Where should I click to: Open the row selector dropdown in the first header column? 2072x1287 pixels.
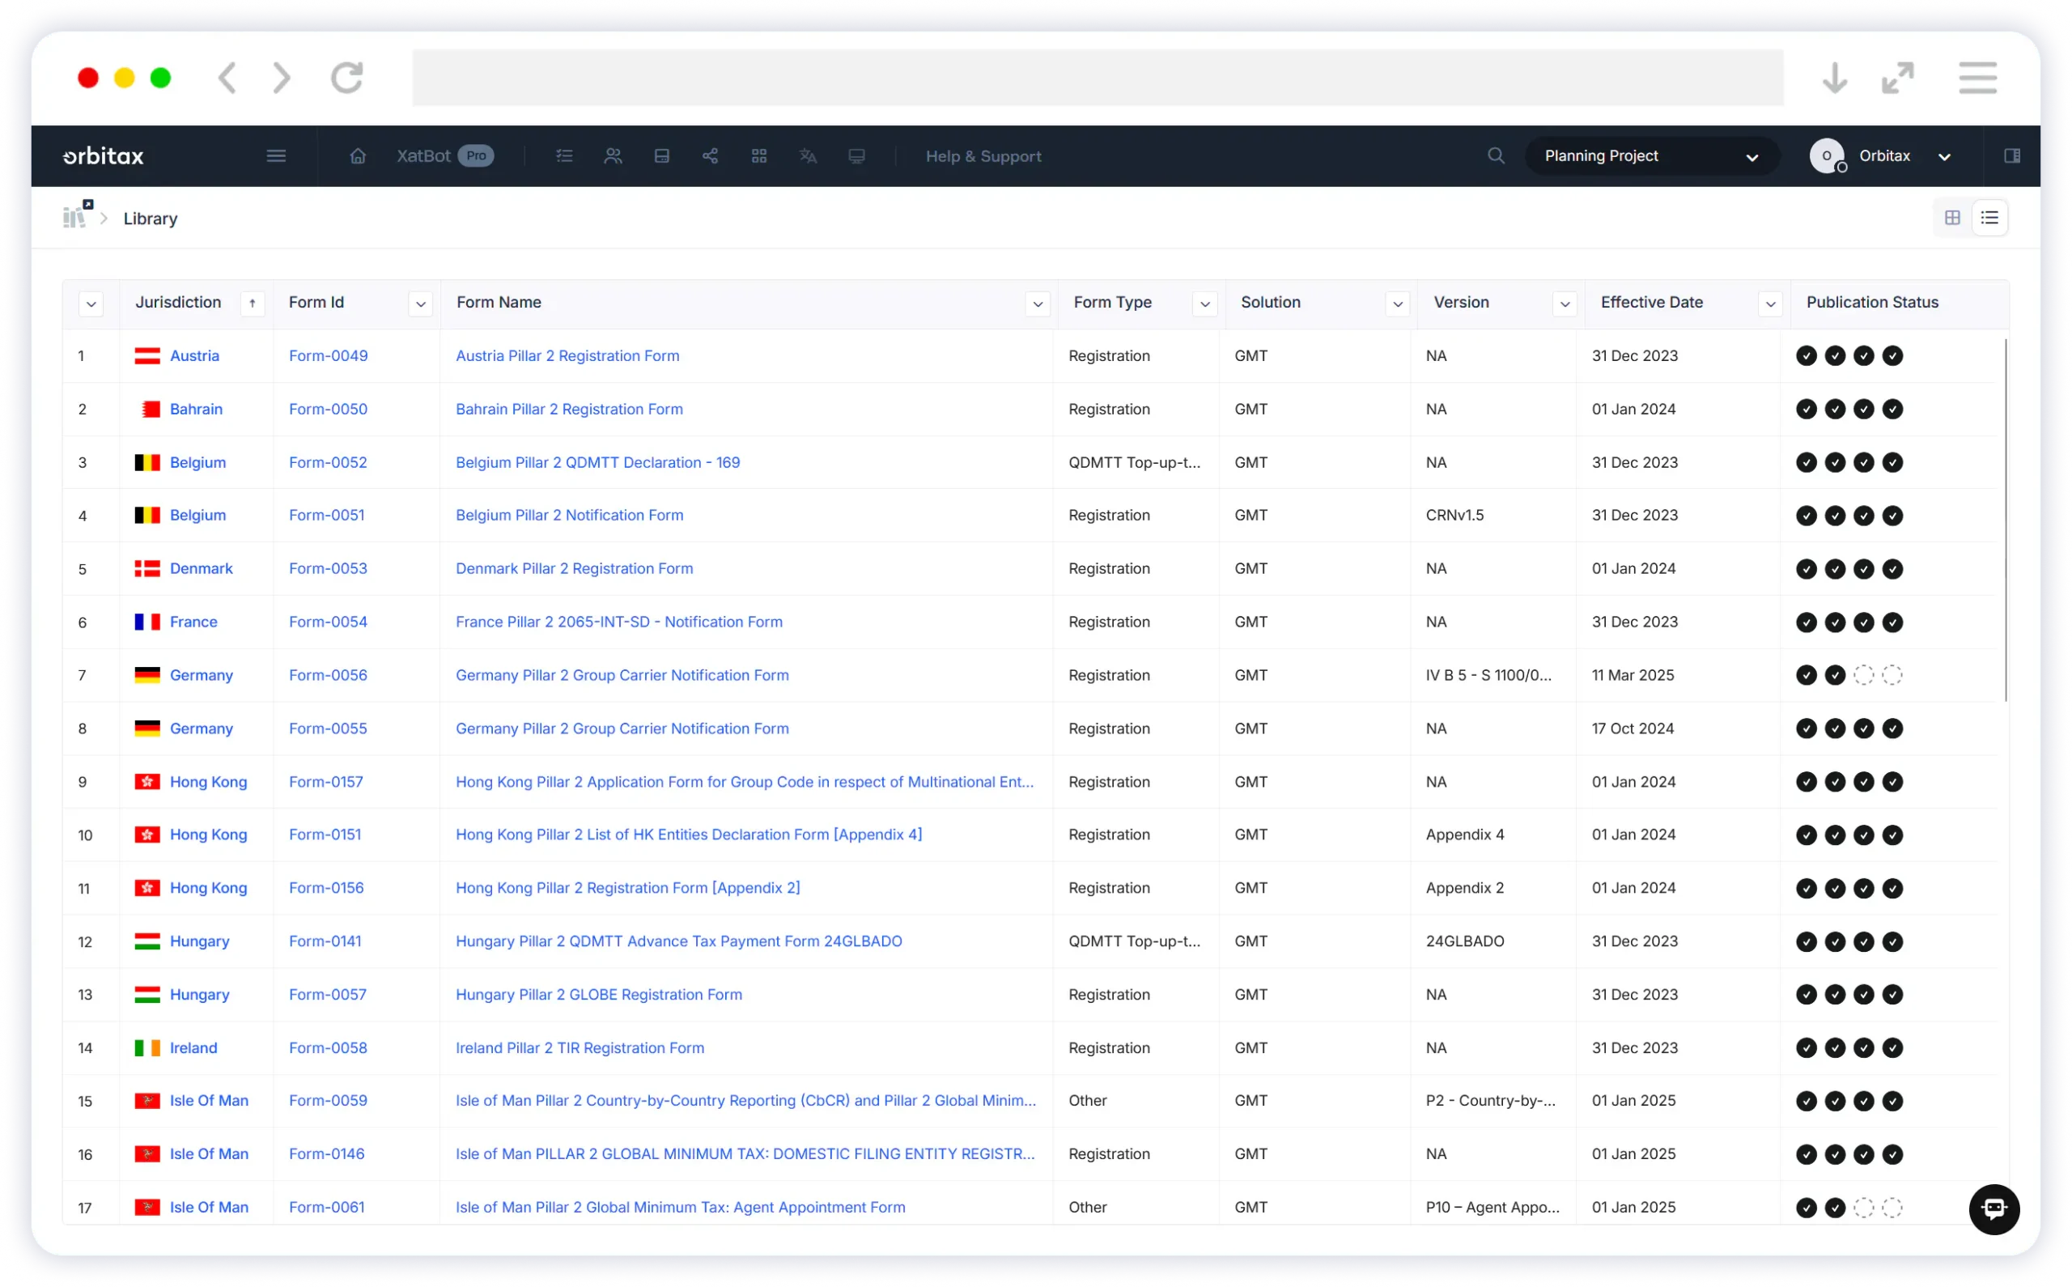(91, 303)
